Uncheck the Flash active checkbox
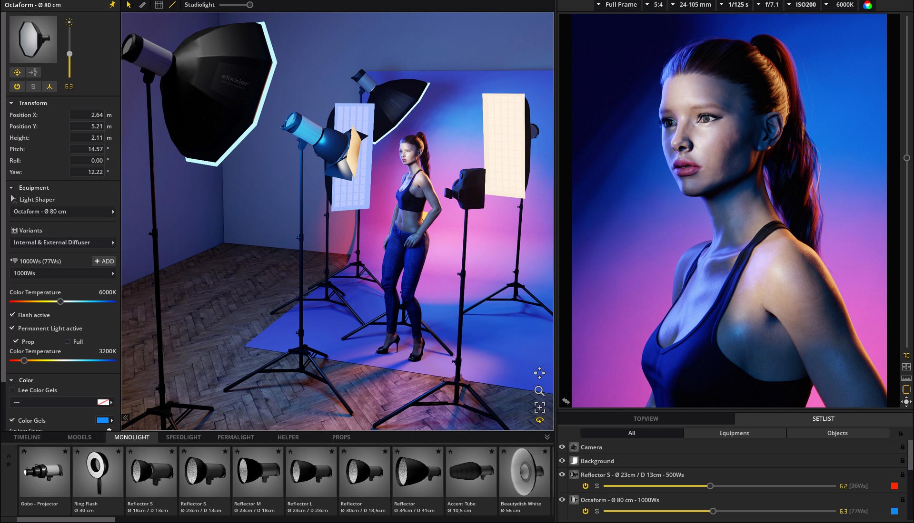 pyautogui.click(x=13, y=315)
